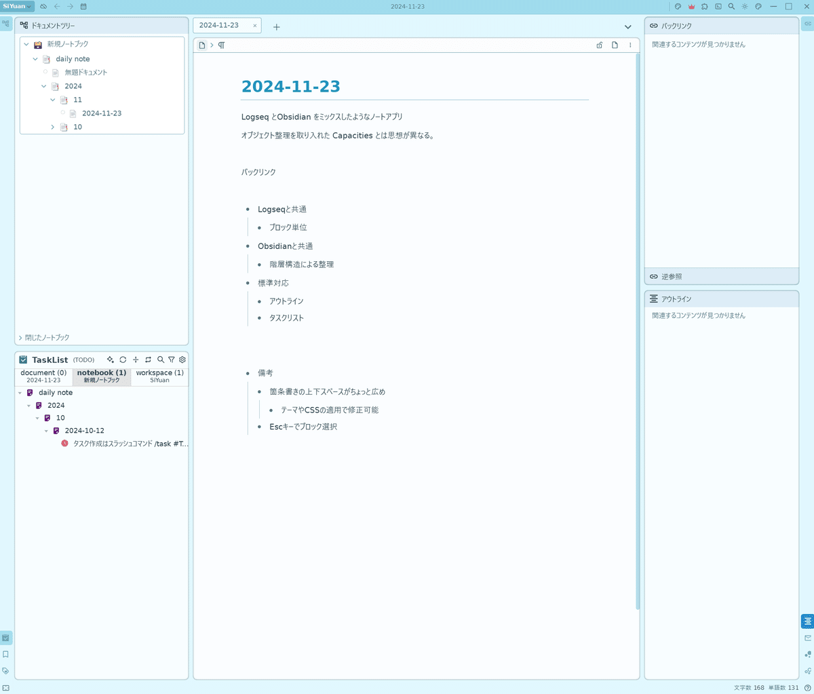Toggle outline dock icon on right edge
Image resolution: width=814 pixels, height=694 pixels.
pos(808,621)
